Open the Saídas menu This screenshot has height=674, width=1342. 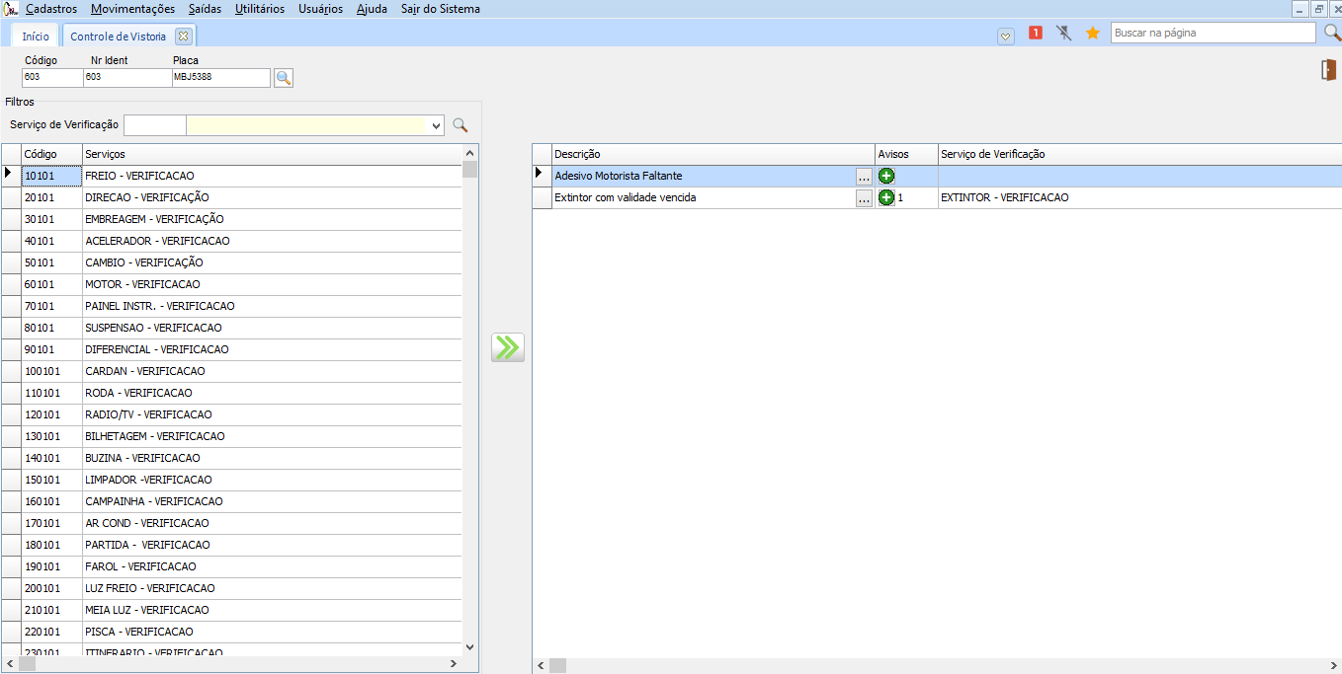[x=205, y=9]
